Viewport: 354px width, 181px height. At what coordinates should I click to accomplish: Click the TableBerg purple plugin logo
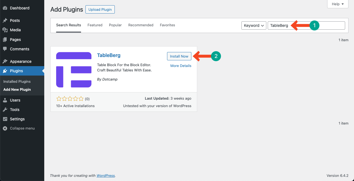pyautogui.click(x=74, y=70)
